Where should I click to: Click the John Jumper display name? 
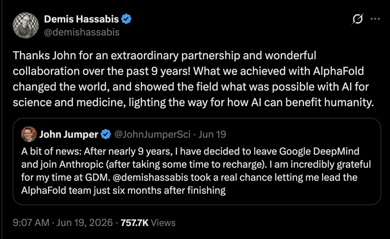pos(69,134)
